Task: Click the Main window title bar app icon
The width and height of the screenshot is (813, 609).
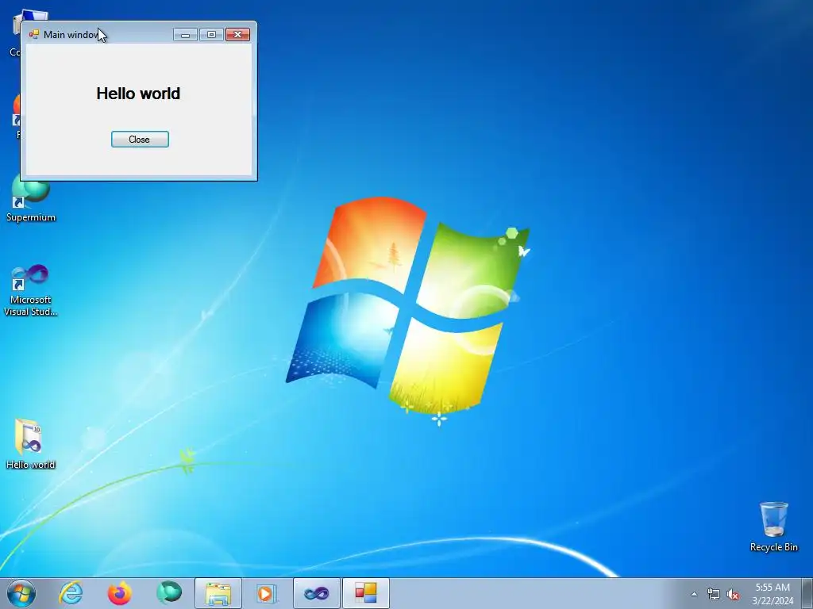Action: (x=34, y=35)
